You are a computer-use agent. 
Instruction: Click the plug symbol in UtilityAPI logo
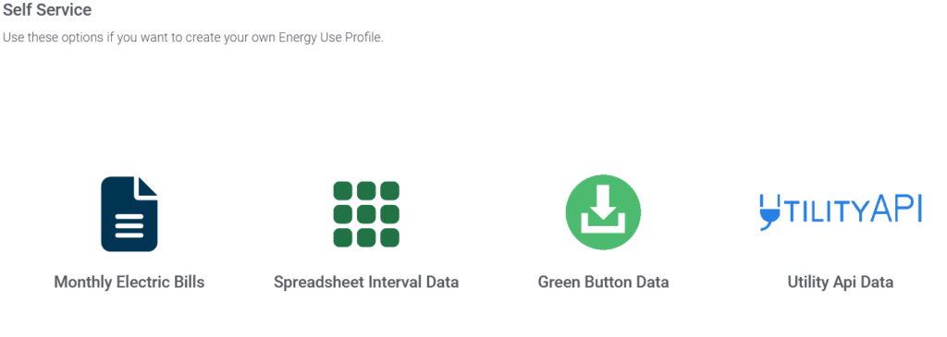click(x=768, y=212)
